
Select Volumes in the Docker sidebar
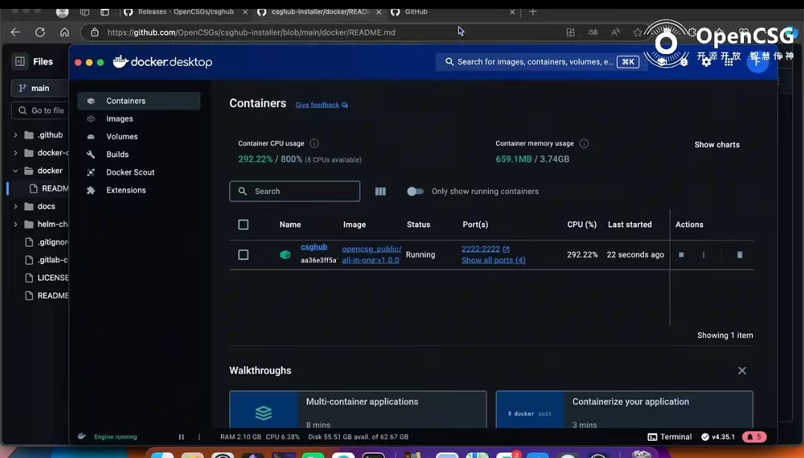tap(122, 136)
